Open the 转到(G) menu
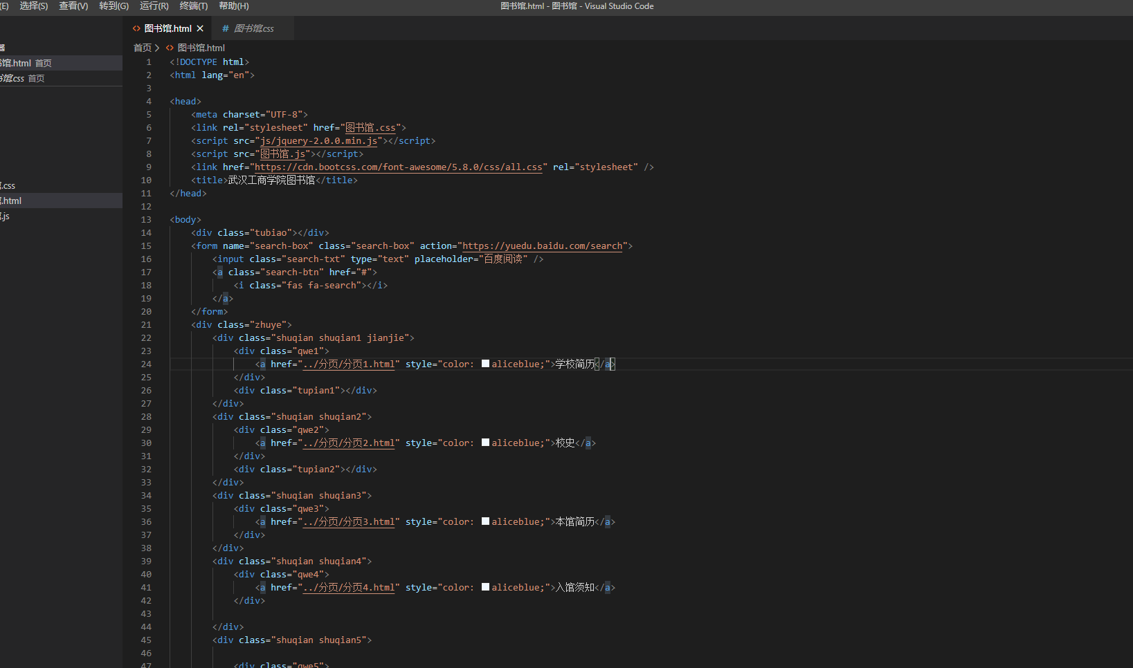This screenshot has height=668, width=1133. click(114, 6)
